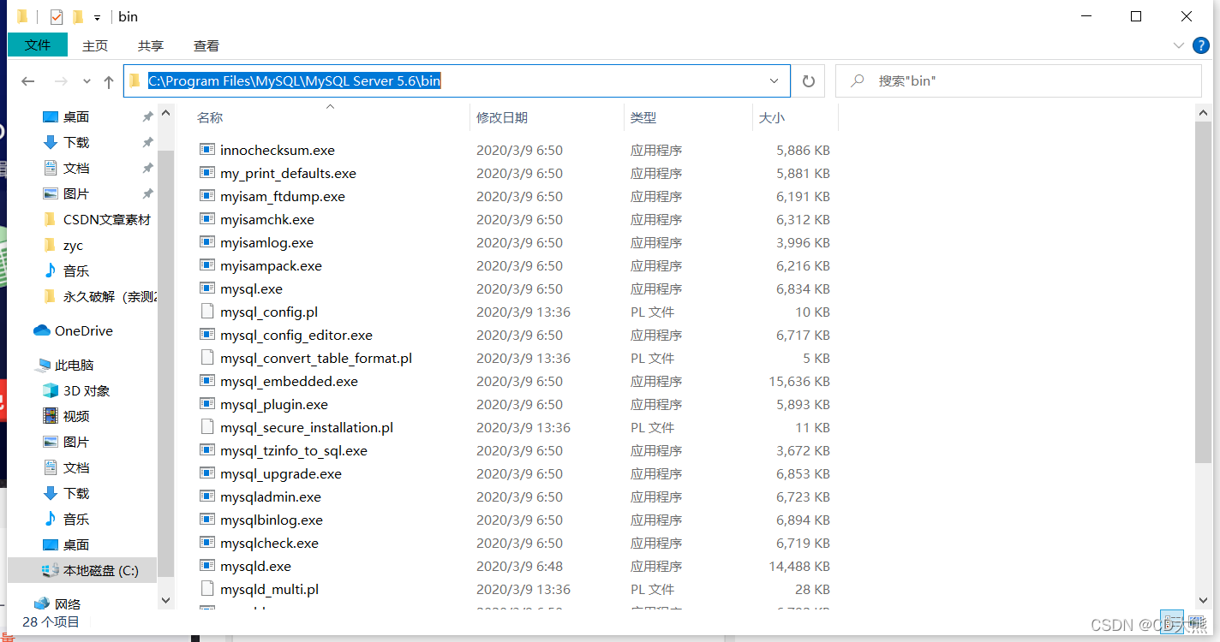The height and width of the screenshot is (642, 1220).
Task: Click the mysql.exe file icon
Action: pyautogui.click(x=206, y=288)
